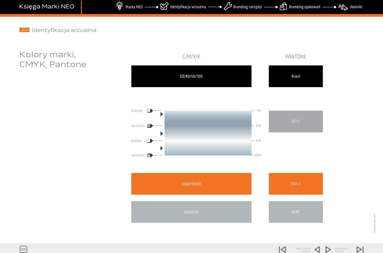
Task: Click the page number 20 box
Action: (x=24, y=249)
